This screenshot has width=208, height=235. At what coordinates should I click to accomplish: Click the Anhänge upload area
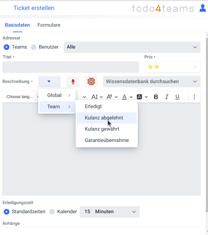tap(102, 231)
